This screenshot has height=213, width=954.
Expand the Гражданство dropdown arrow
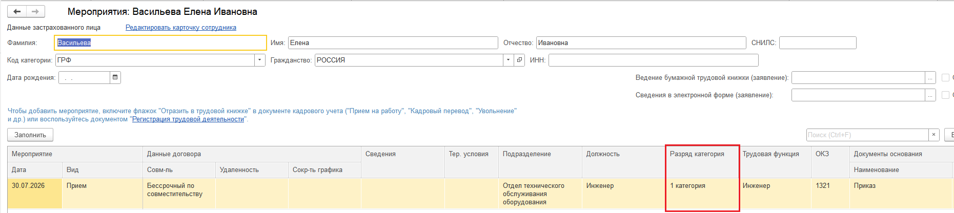(x=509, y=60)
